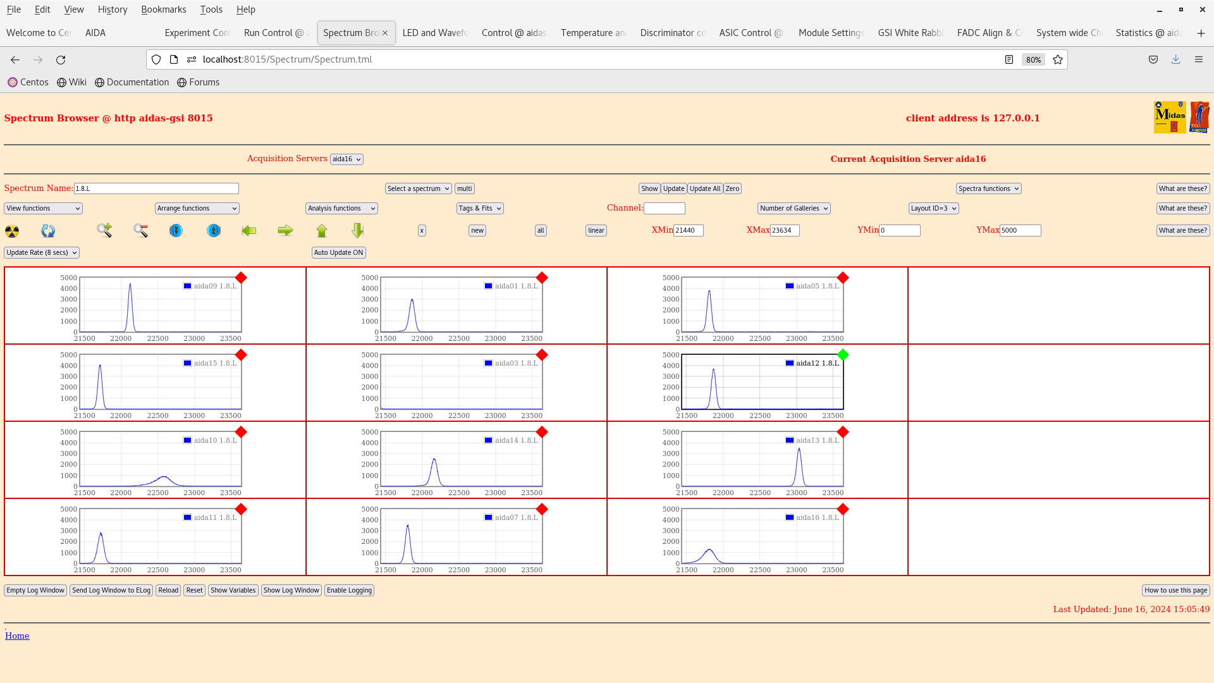Viewport: 1214px width, 683px height.
Task: Toggle the red diamond on aida09 spectrum
Action: 241,278
